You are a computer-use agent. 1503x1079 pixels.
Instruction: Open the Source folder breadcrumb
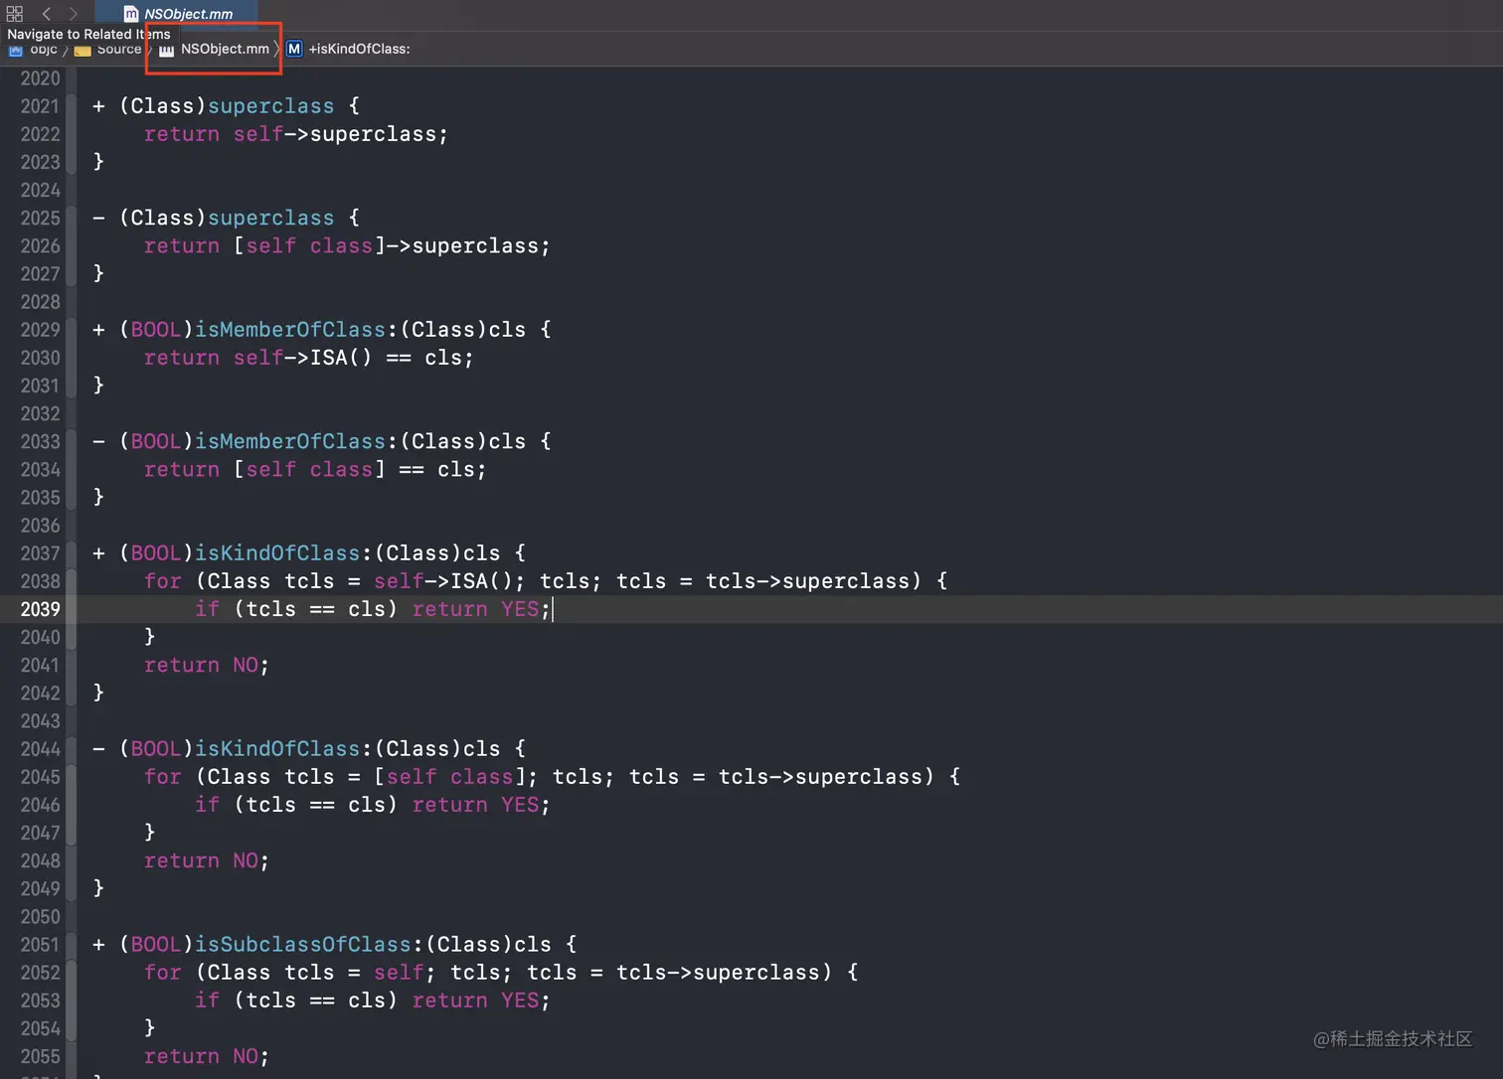tap(109, 49)
